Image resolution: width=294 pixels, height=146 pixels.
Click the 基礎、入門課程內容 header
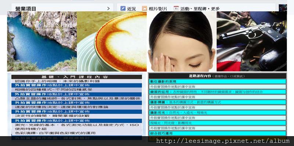[77, 77]
